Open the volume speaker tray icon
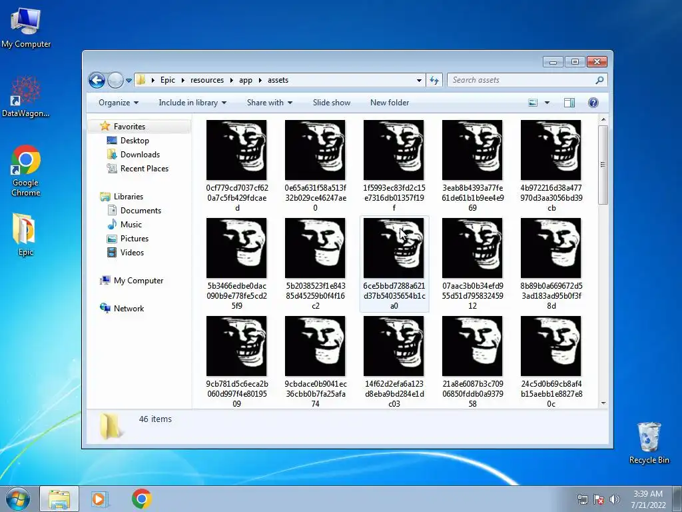Viewport: 682px width, 512px height. tap(615, 499)
